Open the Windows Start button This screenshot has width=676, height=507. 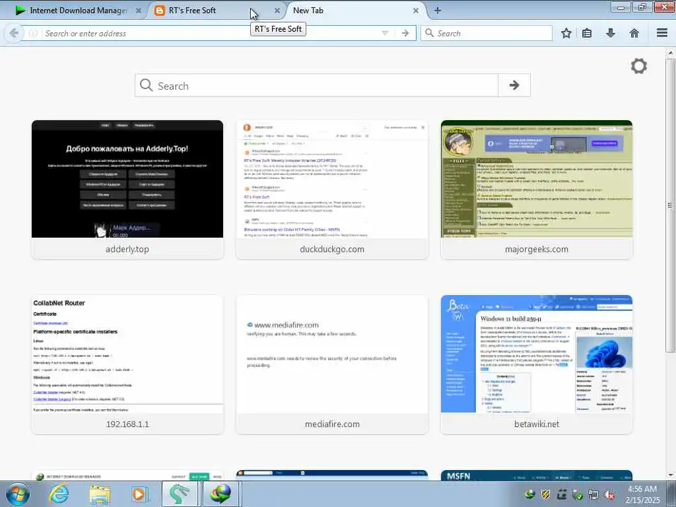18,494
